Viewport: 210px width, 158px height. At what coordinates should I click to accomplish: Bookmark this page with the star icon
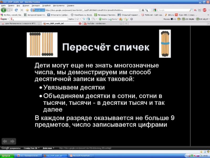[x=140, y=10]
